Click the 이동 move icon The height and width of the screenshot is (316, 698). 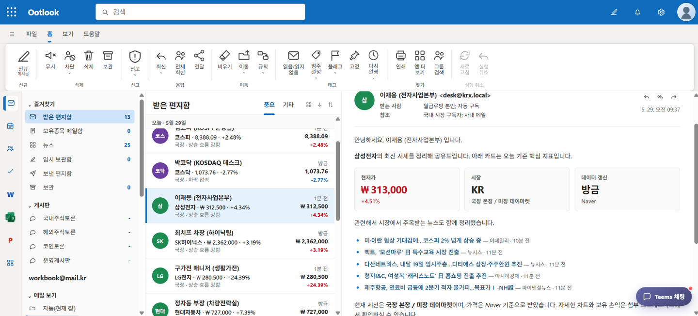[x=244, y=56]
